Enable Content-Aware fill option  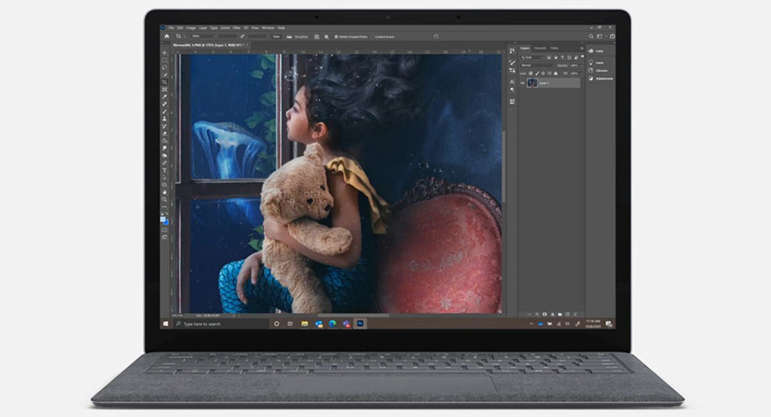[x=372, y=37]
